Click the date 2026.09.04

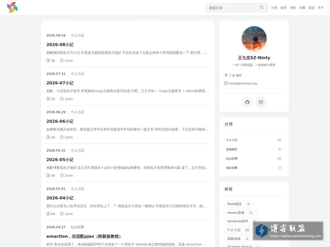click(56, 35)
